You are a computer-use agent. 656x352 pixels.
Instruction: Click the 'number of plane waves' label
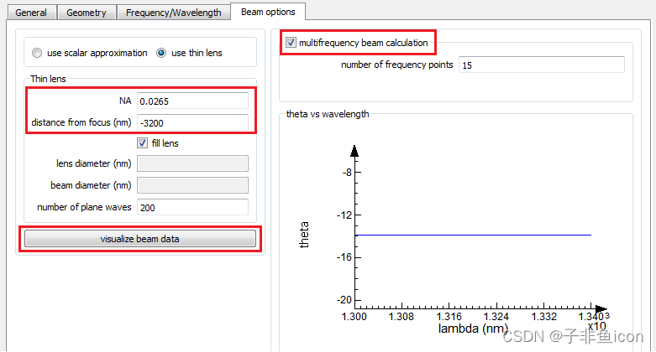tap(84, 207)
